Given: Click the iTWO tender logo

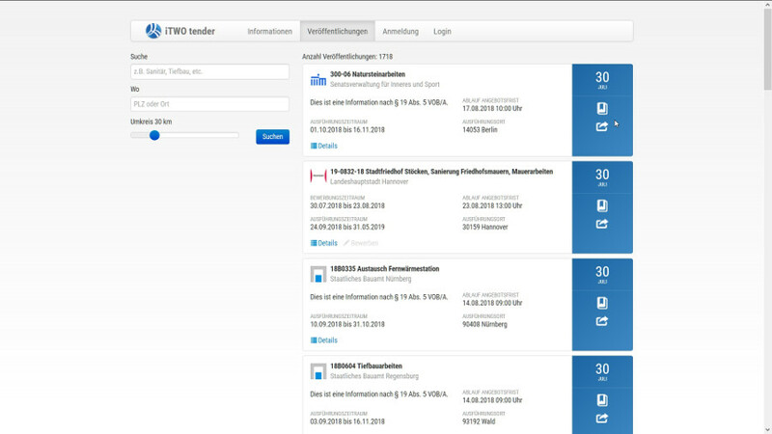Looking at the screenshot, I should click(180, 31).
